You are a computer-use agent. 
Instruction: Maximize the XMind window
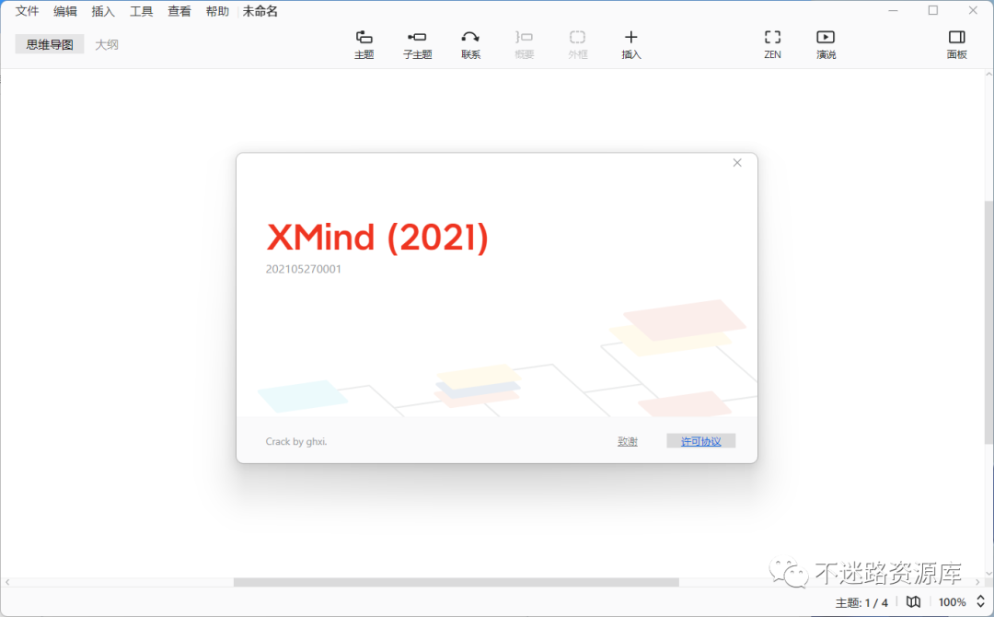933,11
